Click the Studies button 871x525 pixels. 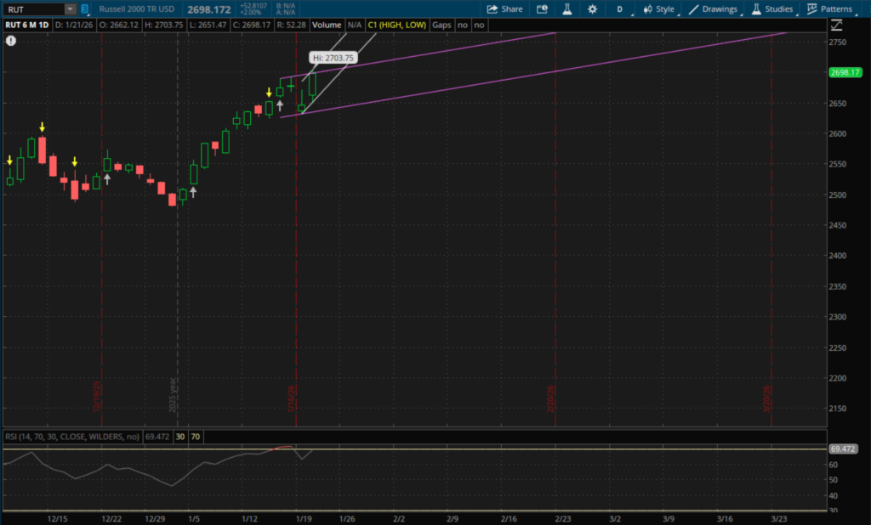pyautogui.click(x=772, y=9)
